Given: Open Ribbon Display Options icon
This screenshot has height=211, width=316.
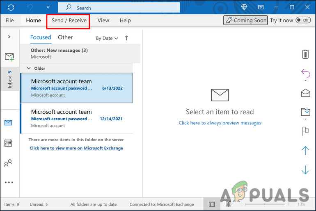Looking at the screenshot, I should click(x=261, y=7).
